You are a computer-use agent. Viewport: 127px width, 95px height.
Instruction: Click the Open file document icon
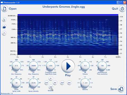pyautogui.click(x=4, y=9)
